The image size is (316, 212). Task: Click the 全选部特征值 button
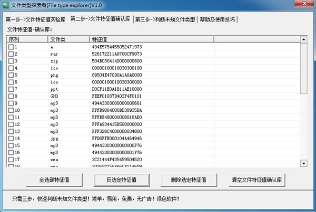click(54, 180)
